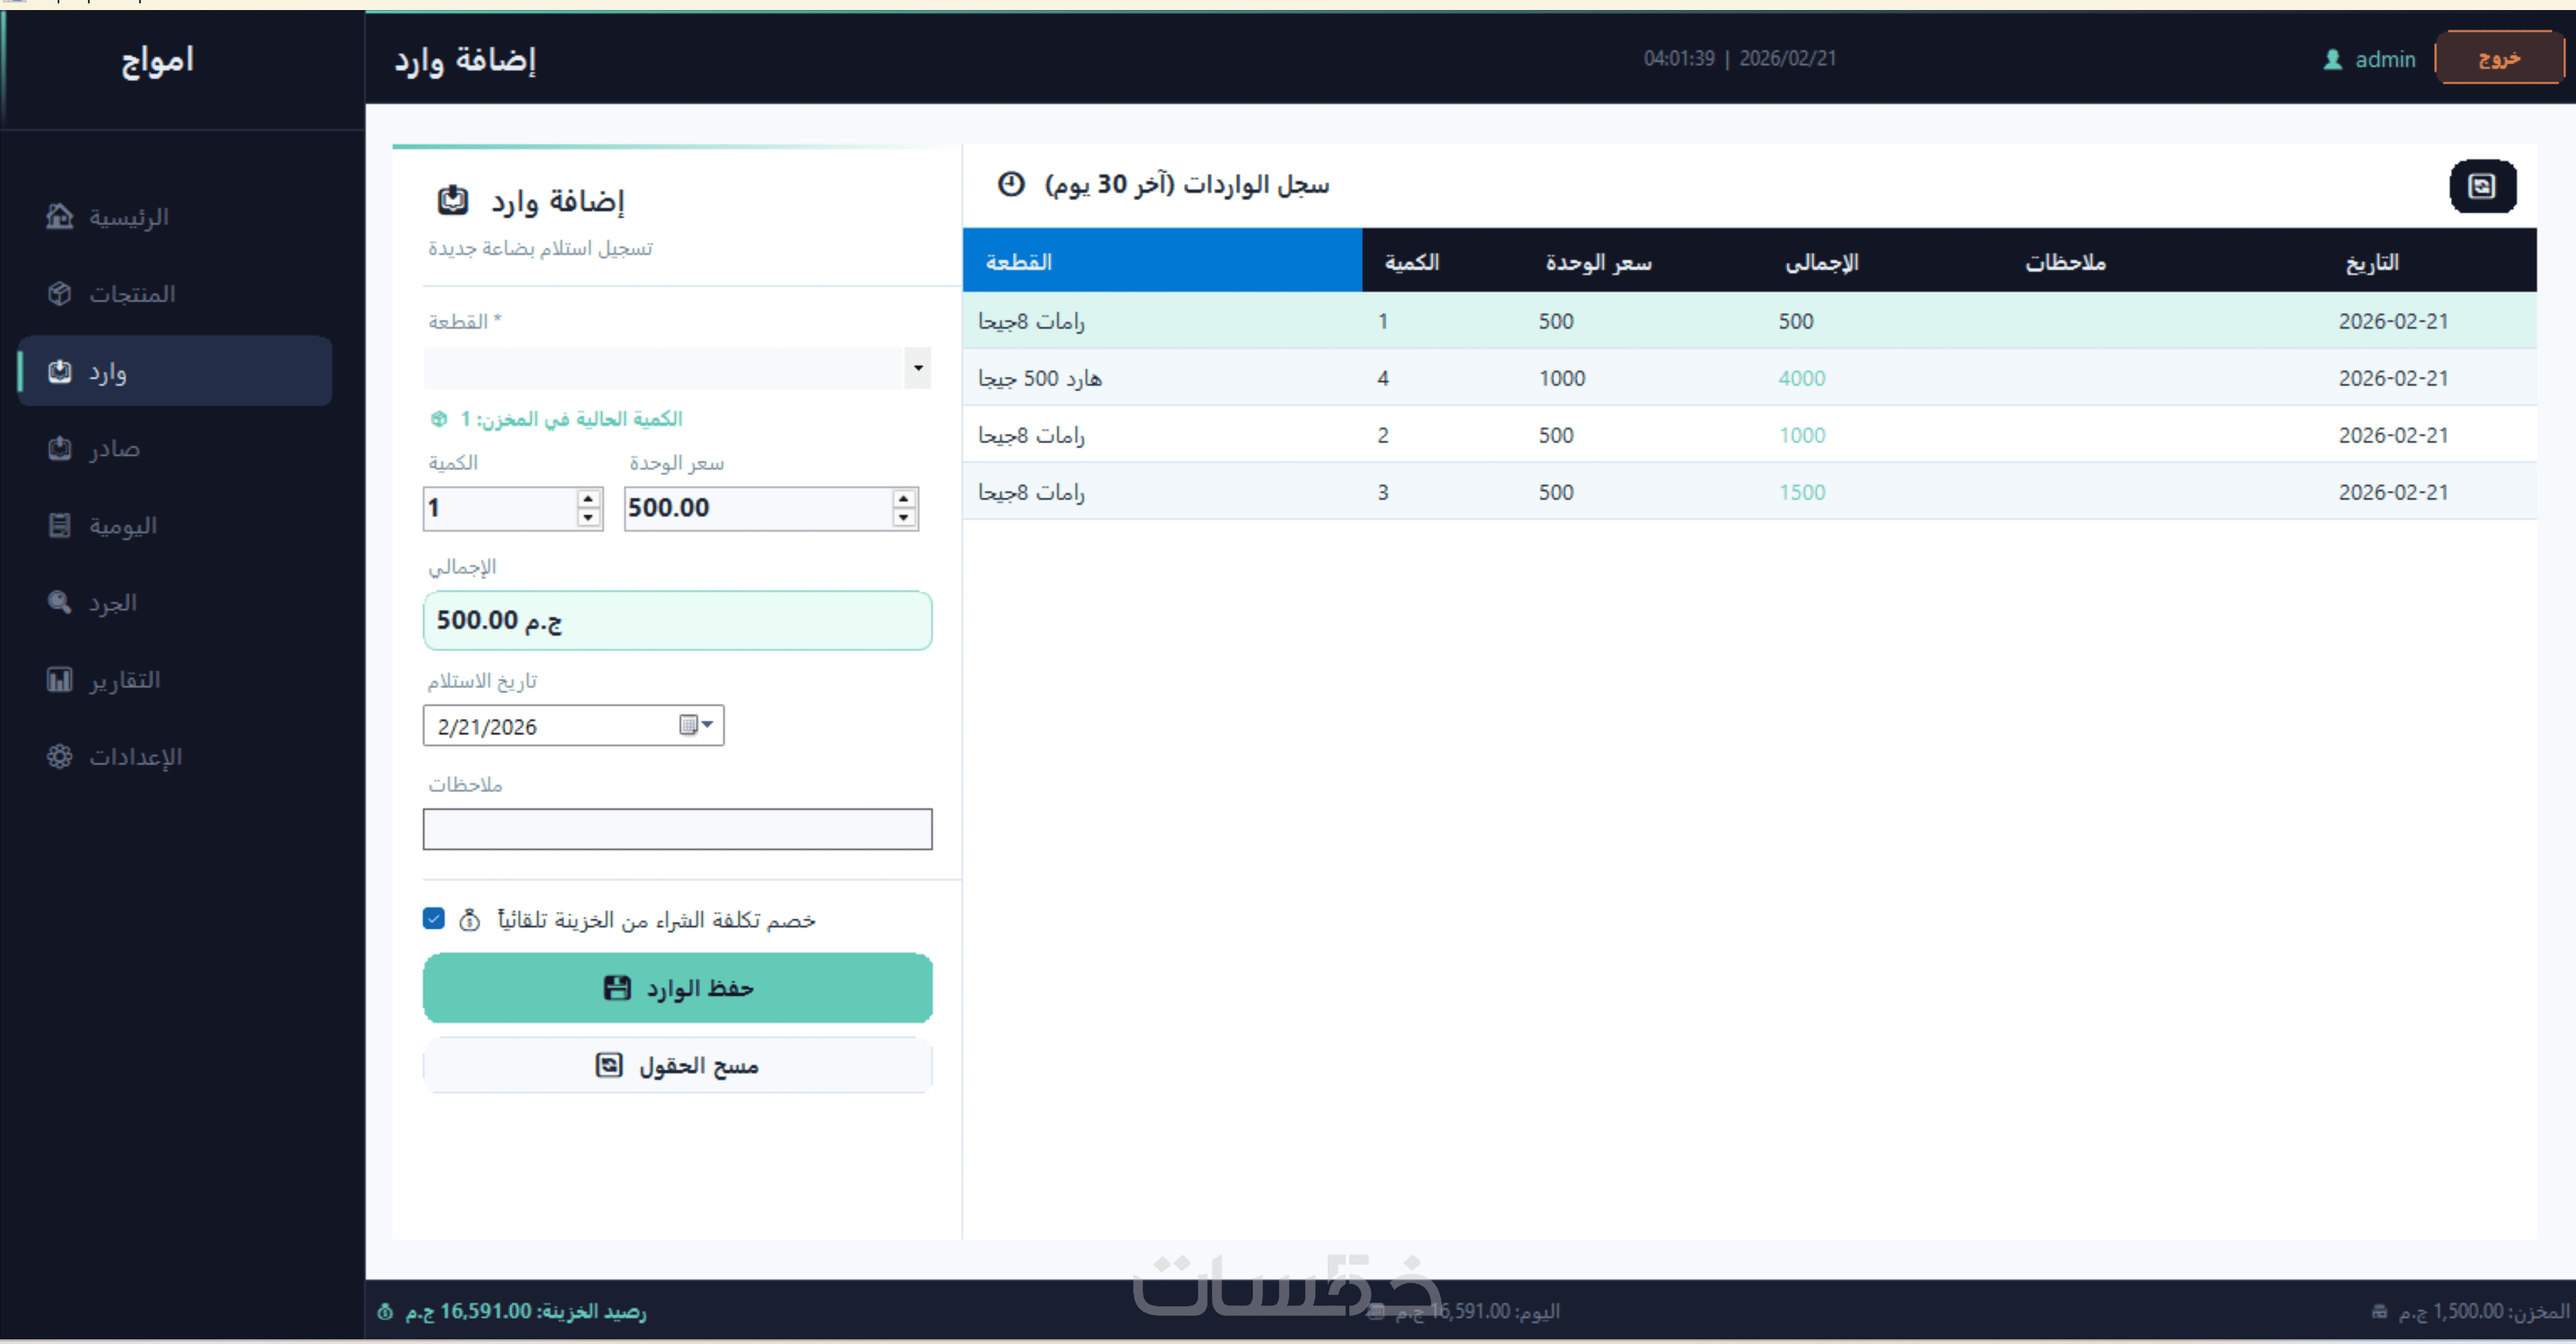Click the home icon for الرئيسية

pos(60,217)
